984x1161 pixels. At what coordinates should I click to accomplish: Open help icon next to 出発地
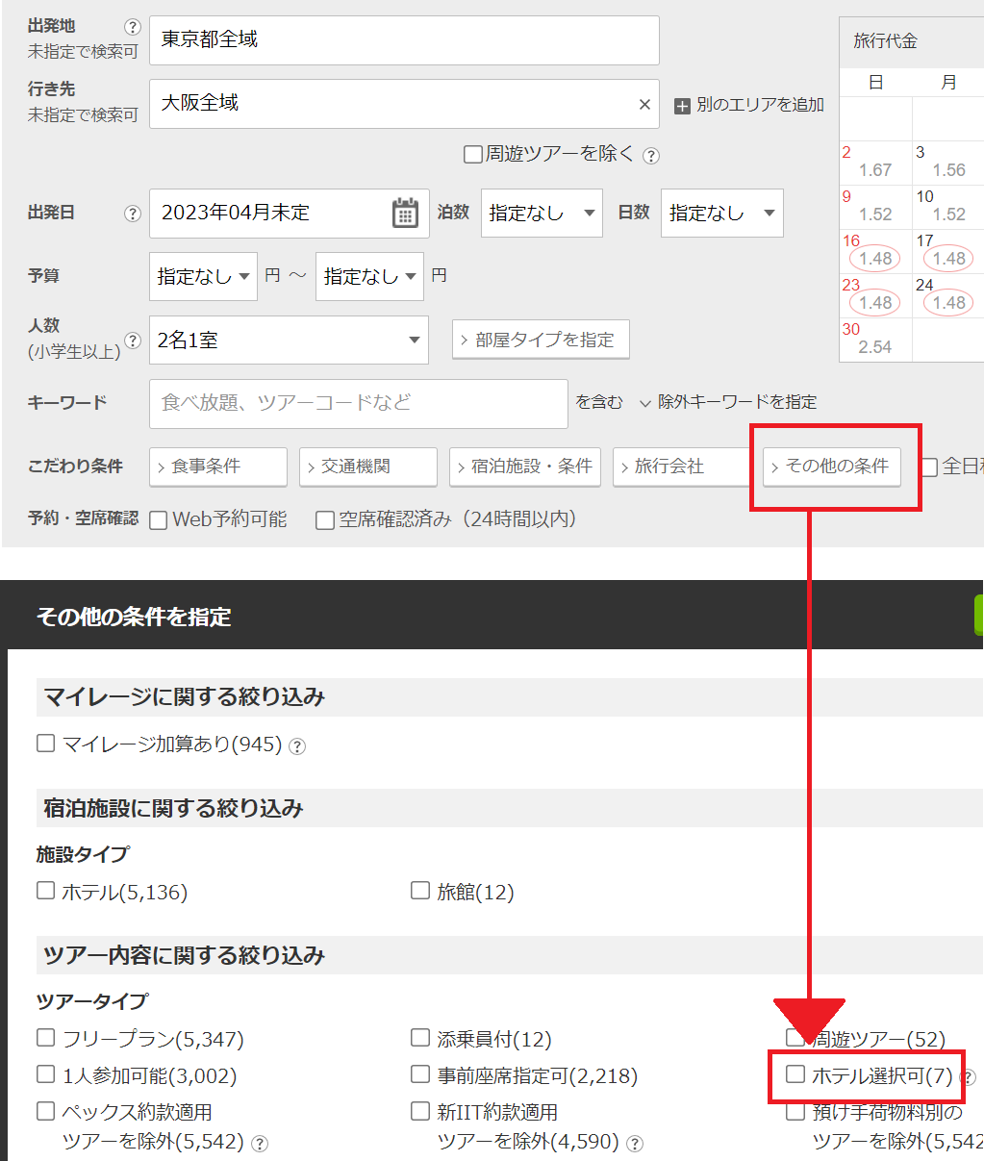(x=133, y=27)
